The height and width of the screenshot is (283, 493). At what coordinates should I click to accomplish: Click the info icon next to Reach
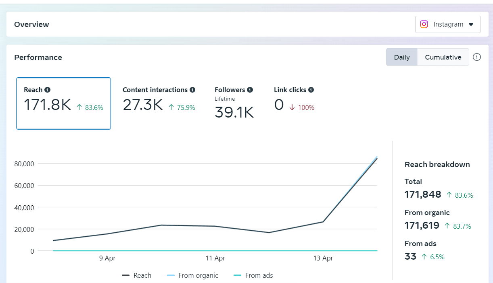(48, 90)
